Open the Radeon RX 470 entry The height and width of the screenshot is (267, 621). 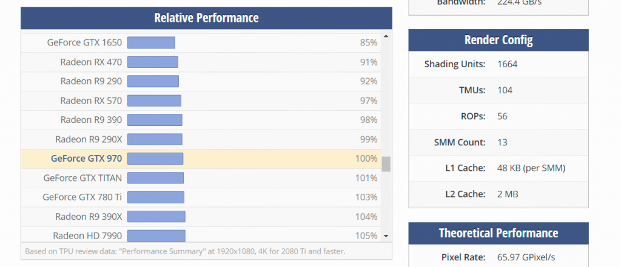point(91,62)
